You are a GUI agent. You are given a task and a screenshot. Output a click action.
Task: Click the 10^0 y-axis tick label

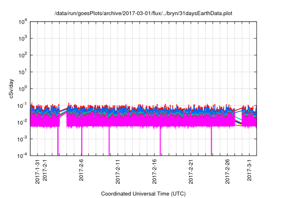tap(23, 89)
